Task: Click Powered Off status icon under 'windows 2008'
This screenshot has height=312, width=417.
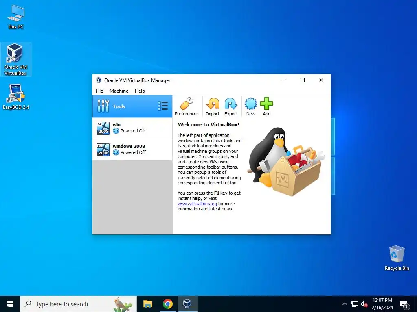Action: (x=116, y=152)
